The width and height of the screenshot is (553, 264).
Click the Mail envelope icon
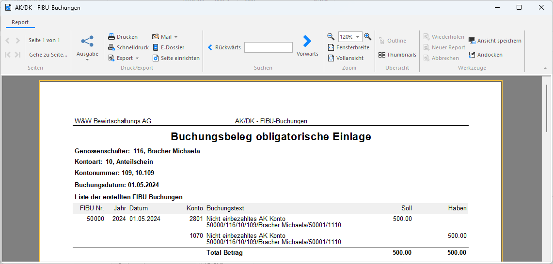pyautogui.click(x=156, y=37)
